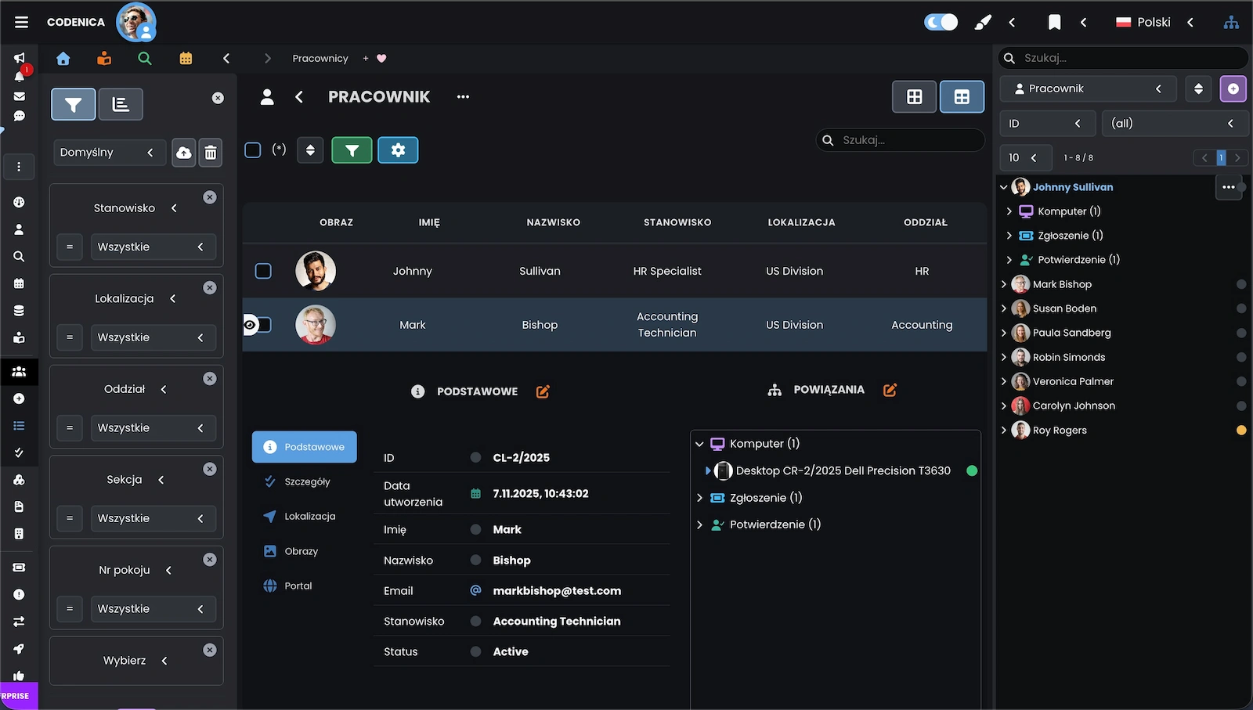This screenshot has height=710, width=1253.
Task: Click the Desktop CR-2/2025 Dell Precision T3630 item
Action: (x=843, y=471)
